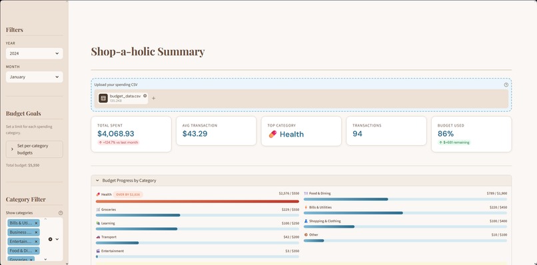This screenshot has width=537, height=265.
Task: Click the Shopping & Clothing progress bar
Action: coord(405,226)
